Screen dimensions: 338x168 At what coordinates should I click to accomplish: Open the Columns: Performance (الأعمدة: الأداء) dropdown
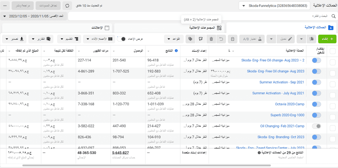[100, 39]
